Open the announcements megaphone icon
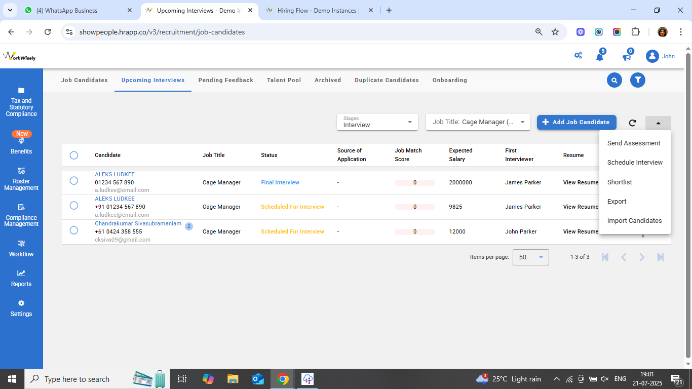 627,57
